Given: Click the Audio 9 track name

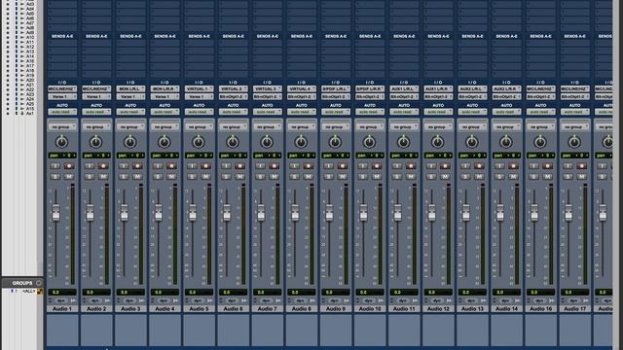Looking at the screenshot, I should (336, 309).
